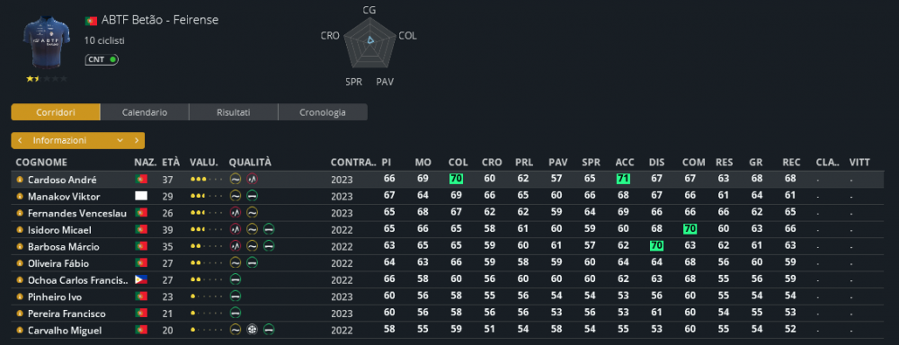Open the Risultati tab

[234, 112]
